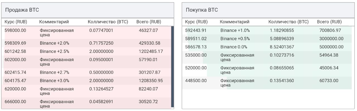Screen dimensions: 357x111
Task: Click Колличество (BTC) header in sell table
Action: pos(108,22)
